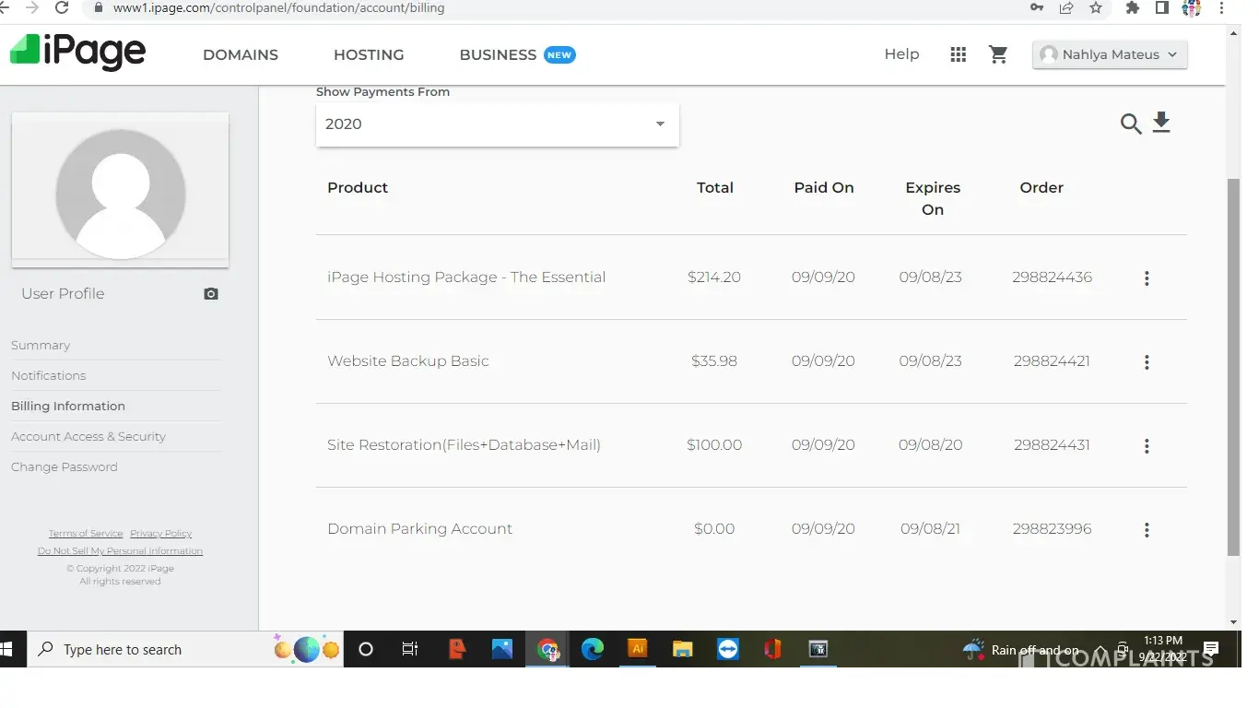Screen dimensions: 1259x708
Task: Open the shopping cart icon
Action: (x=998, y=54)
